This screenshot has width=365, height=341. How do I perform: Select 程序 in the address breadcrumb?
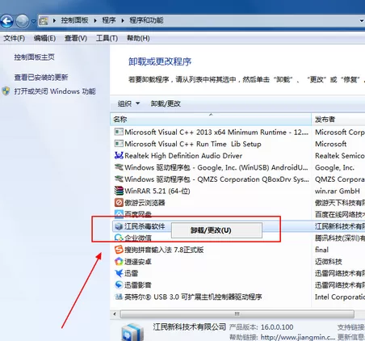tap(109, 20)
